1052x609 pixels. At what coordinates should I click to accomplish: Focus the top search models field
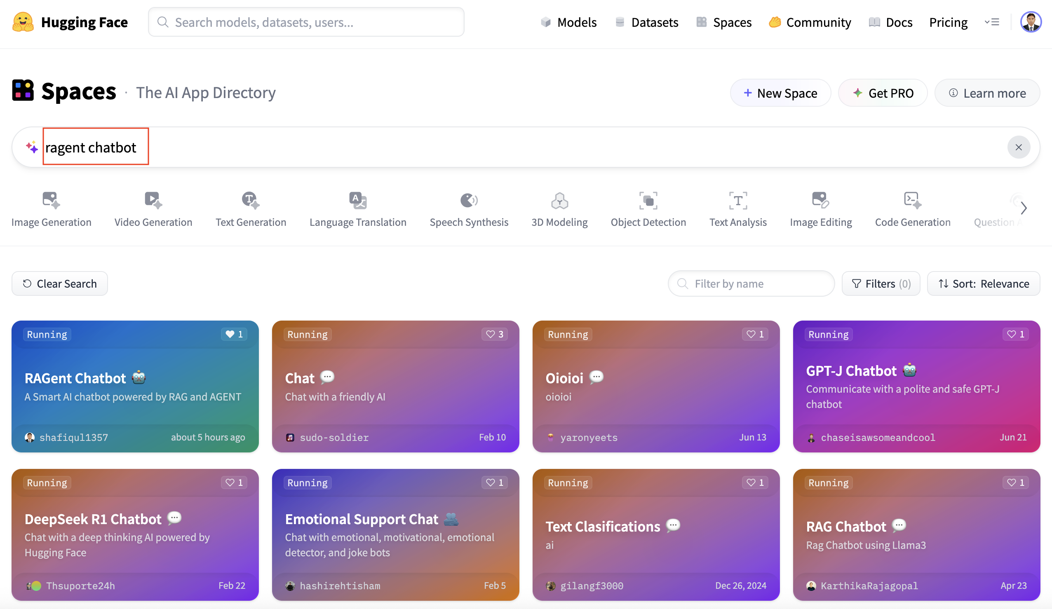(x=306, y=22)
